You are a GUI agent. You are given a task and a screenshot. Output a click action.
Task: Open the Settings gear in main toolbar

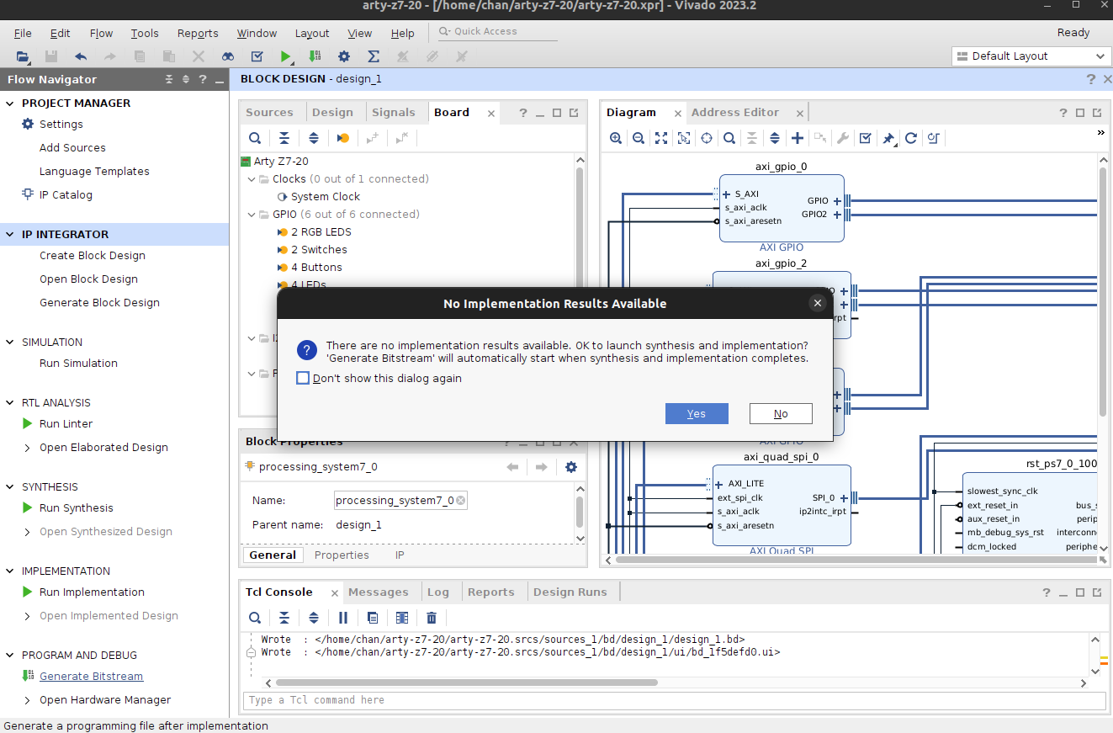(x=344, y=56)
